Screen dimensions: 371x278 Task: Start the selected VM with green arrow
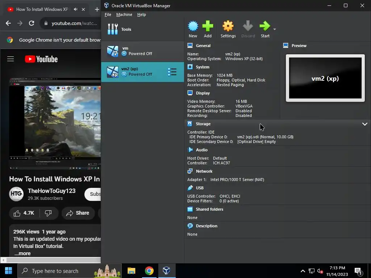[x=265, y=26]
